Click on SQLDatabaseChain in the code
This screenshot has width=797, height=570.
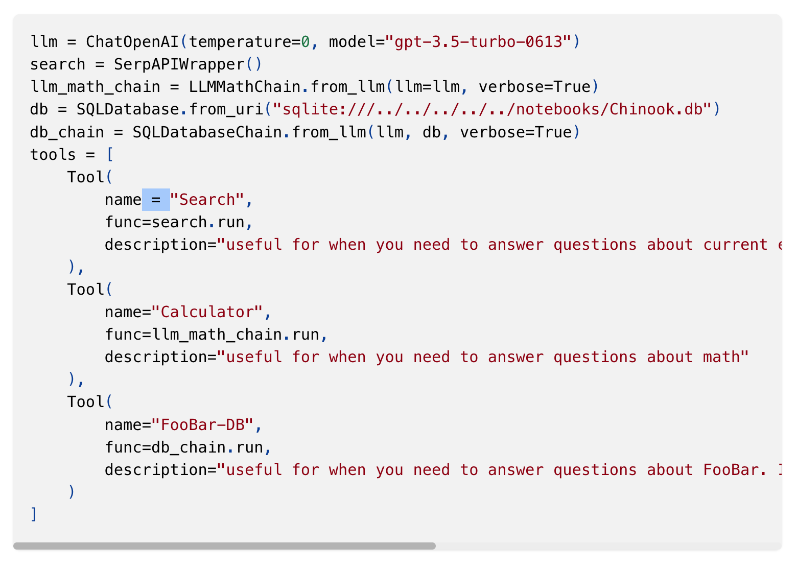tap(207, 132)
